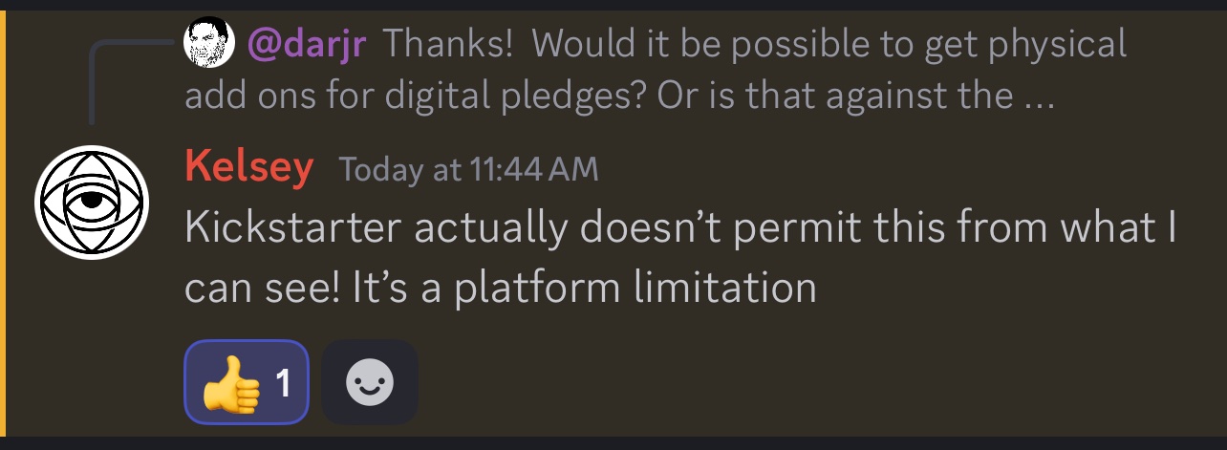Expand truncated reply at the ellipsis
This screenshot has width=1227, height=450.
tap(1039, 96)
